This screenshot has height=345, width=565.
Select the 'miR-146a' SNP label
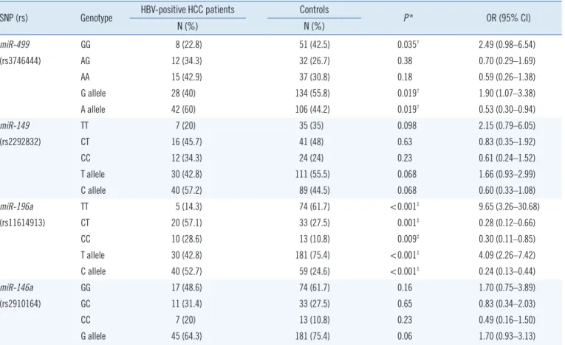(x=16, y=287)
